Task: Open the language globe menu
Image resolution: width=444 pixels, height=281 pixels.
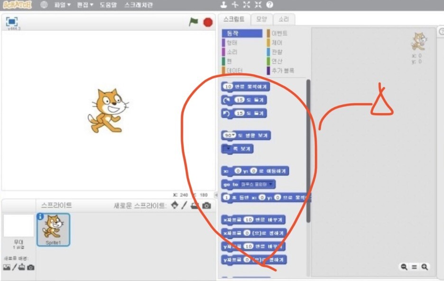Action: pyautogui.click(x=44, y=5)
